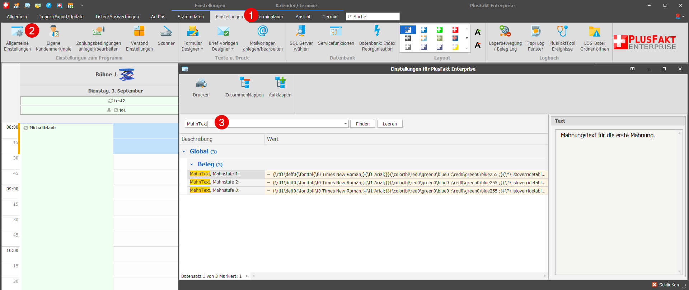This screenshot has width=689, height=290.
Task: Open the Brief Vorlagen Designer dropdown
Action: pos(223,39)
